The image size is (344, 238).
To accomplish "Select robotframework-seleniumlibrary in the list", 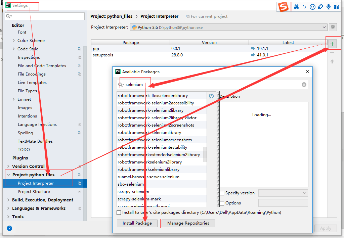I will point(162,133).
